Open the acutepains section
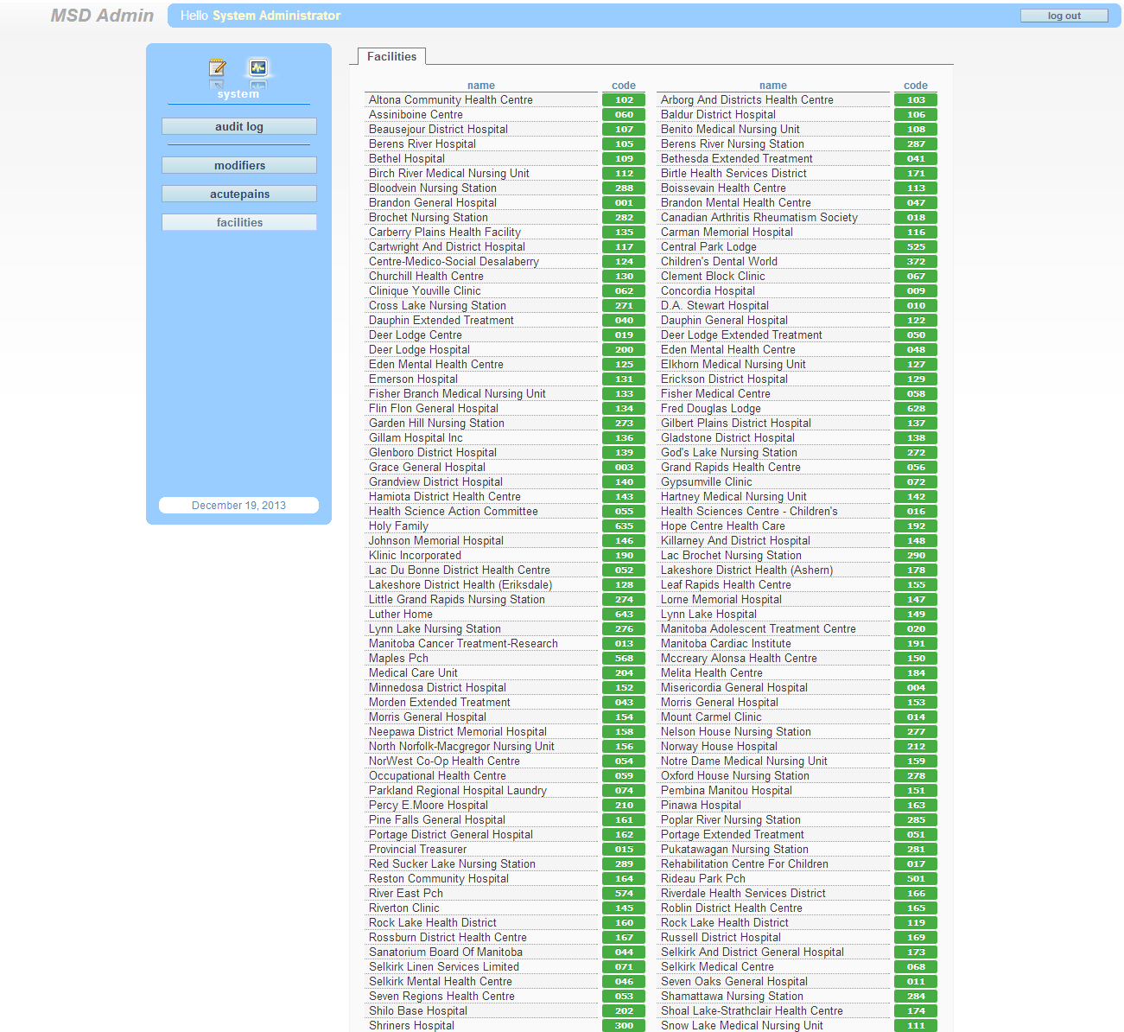The height and width of the screenshot is (1032, 1124). (239, 194)
